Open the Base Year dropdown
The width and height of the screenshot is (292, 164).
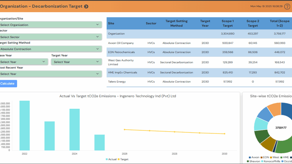(x=24, y=62)
